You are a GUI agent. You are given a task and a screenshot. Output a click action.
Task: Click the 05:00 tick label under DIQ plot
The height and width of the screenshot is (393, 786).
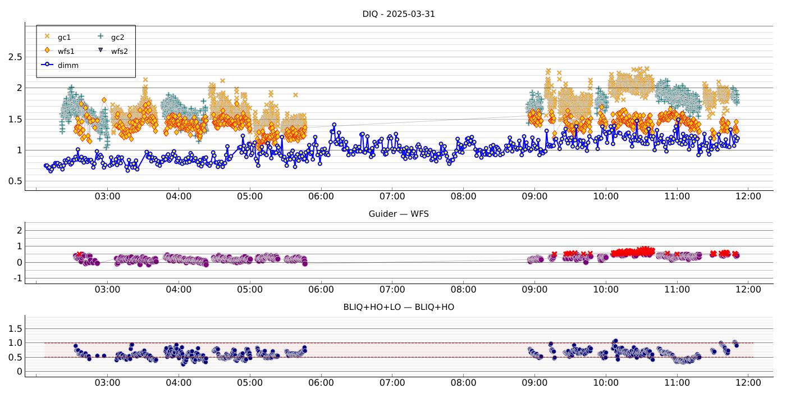click(250, 196)
